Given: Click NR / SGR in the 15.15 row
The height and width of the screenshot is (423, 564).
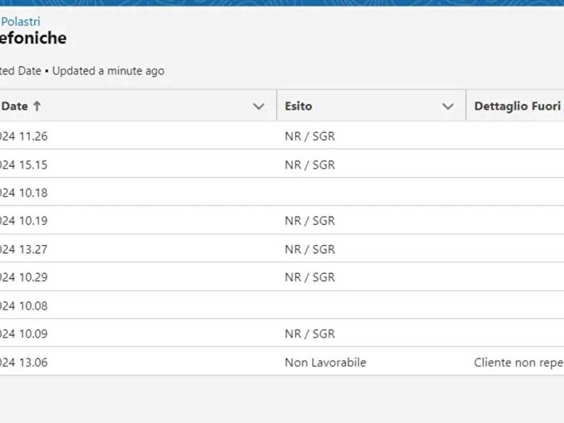Looking at the screenshot, I should coord(309,164).
